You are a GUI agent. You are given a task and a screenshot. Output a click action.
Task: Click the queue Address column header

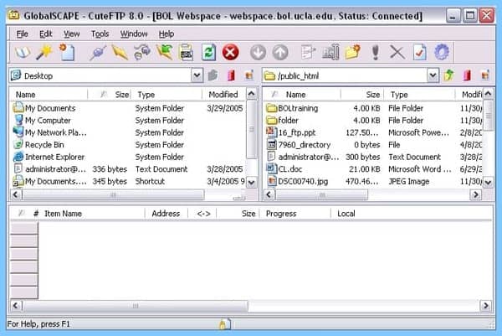coord(166,214)
